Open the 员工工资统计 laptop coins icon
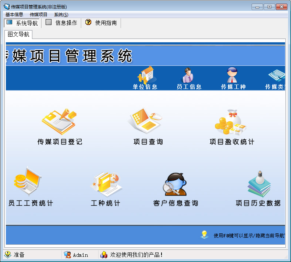The image size is (291, 262). (x=28, y=181)
